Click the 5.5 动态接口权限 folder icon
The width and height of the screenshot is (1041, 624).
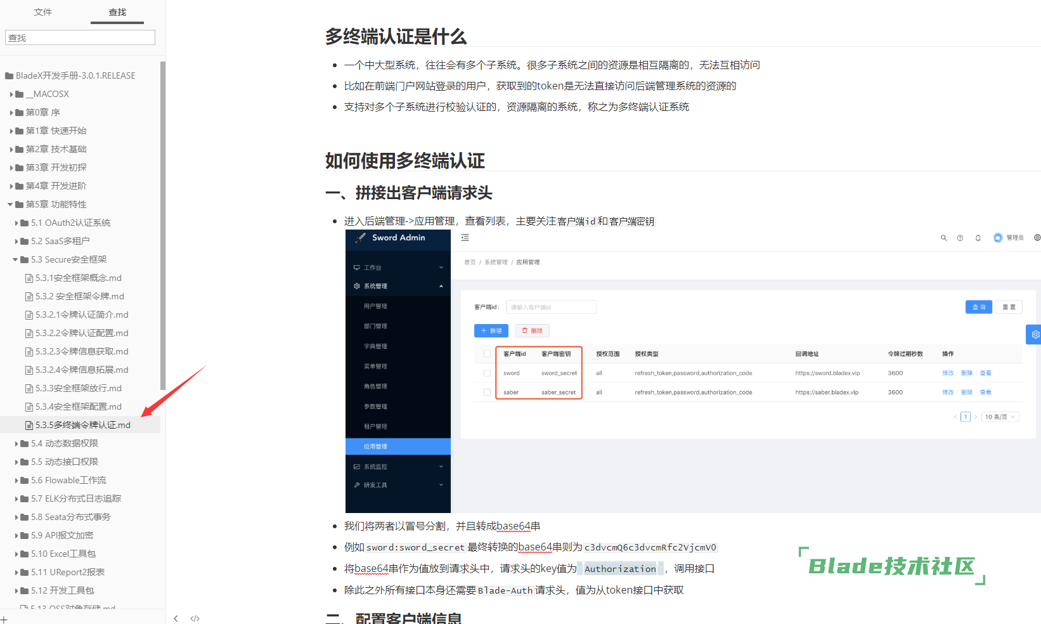coord(24,462)
